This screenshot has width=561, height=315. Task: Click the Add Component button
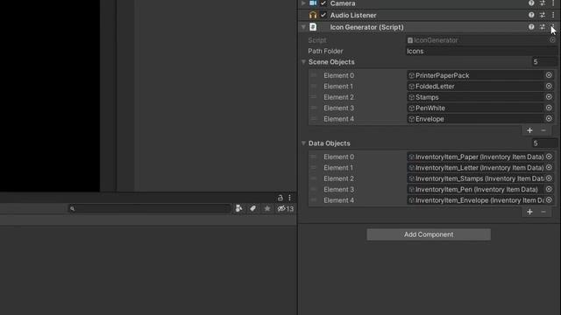point(429,234)
